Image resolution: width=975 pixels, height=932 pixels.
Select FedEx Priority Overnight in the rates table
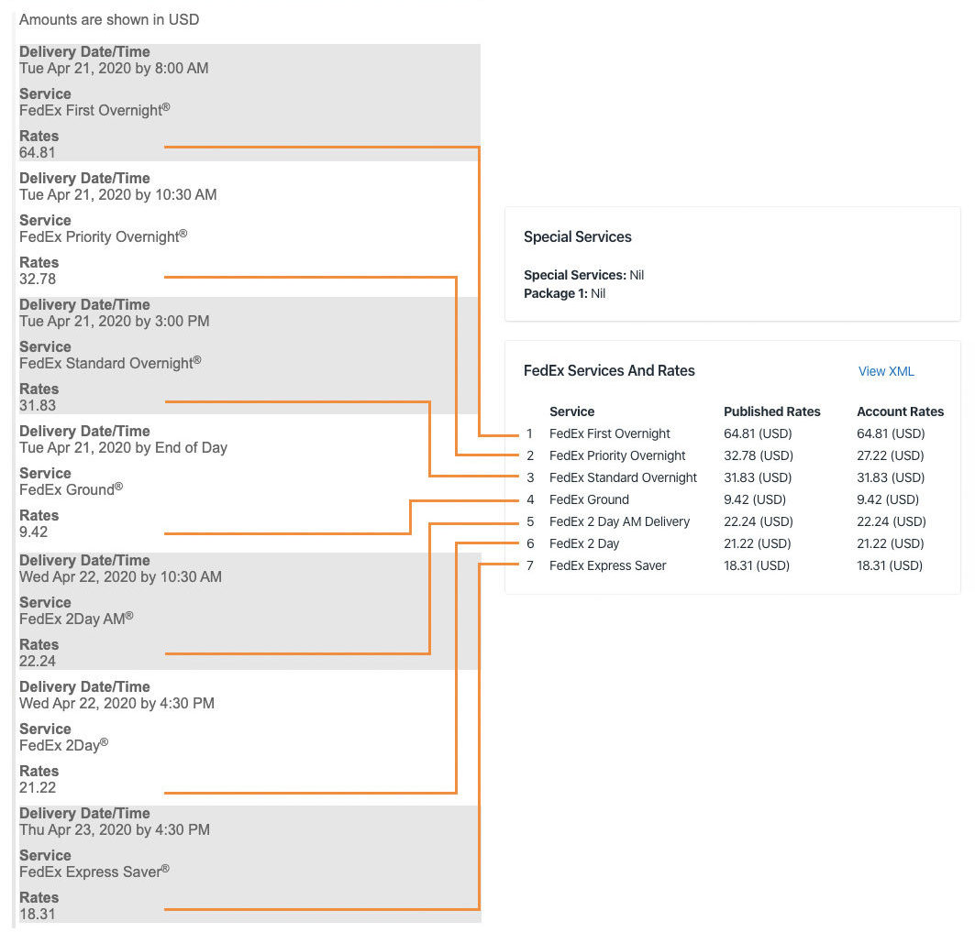pos(617,455)
